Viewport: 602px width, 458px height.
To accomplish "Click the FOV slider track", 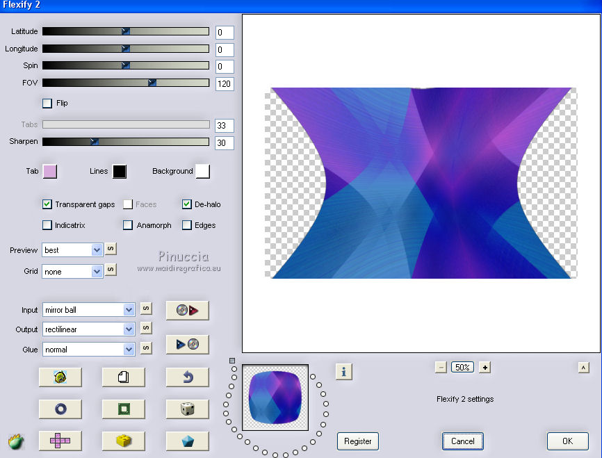I will coord(126,83).
